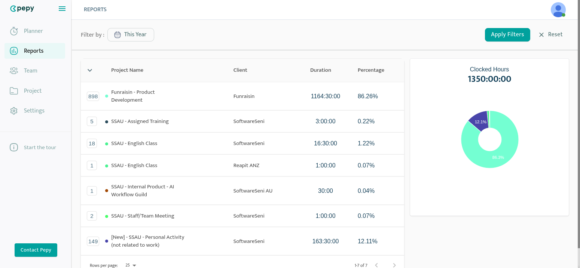The width and height of the screenshot is (580, 268).
Task: Click the Planner stopwatch icon
Action: coord(14,31)
